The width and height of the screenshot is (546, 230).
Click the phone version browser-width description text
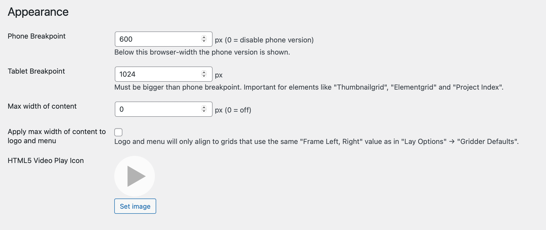pyautogui.click(x=202, y=52)
